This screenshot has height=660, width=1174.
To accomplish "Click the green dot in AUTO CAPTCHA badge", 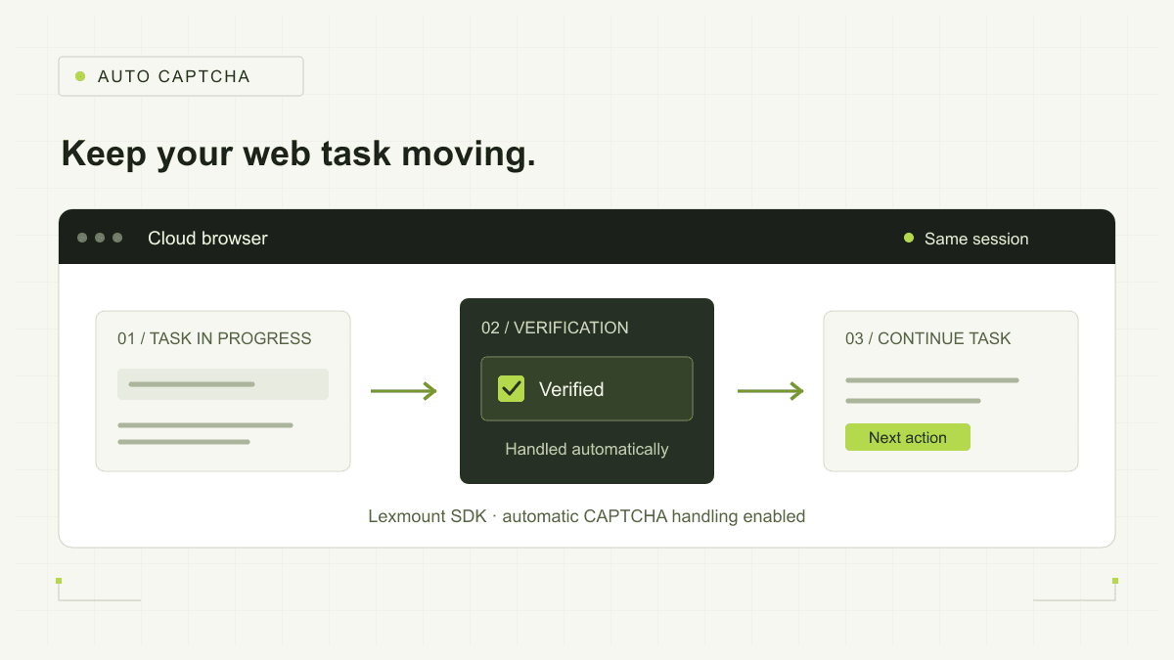I will point(80,76).
